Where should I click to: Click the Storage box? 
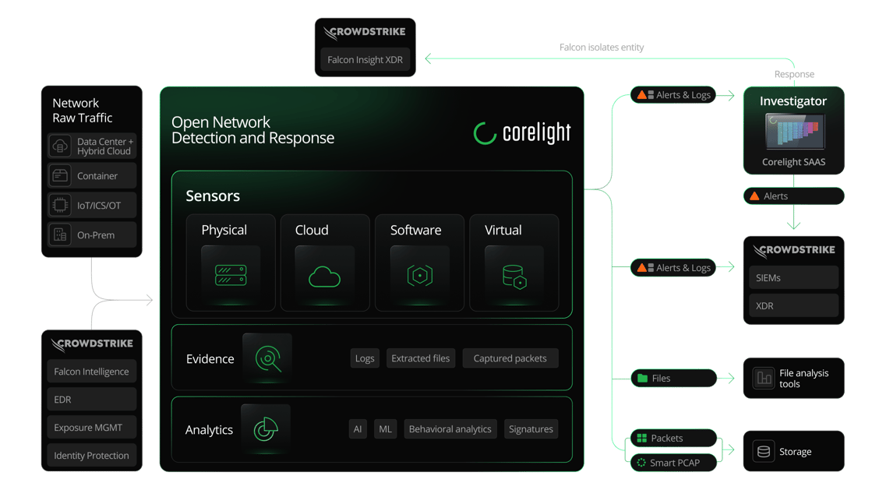click(794, 451)
